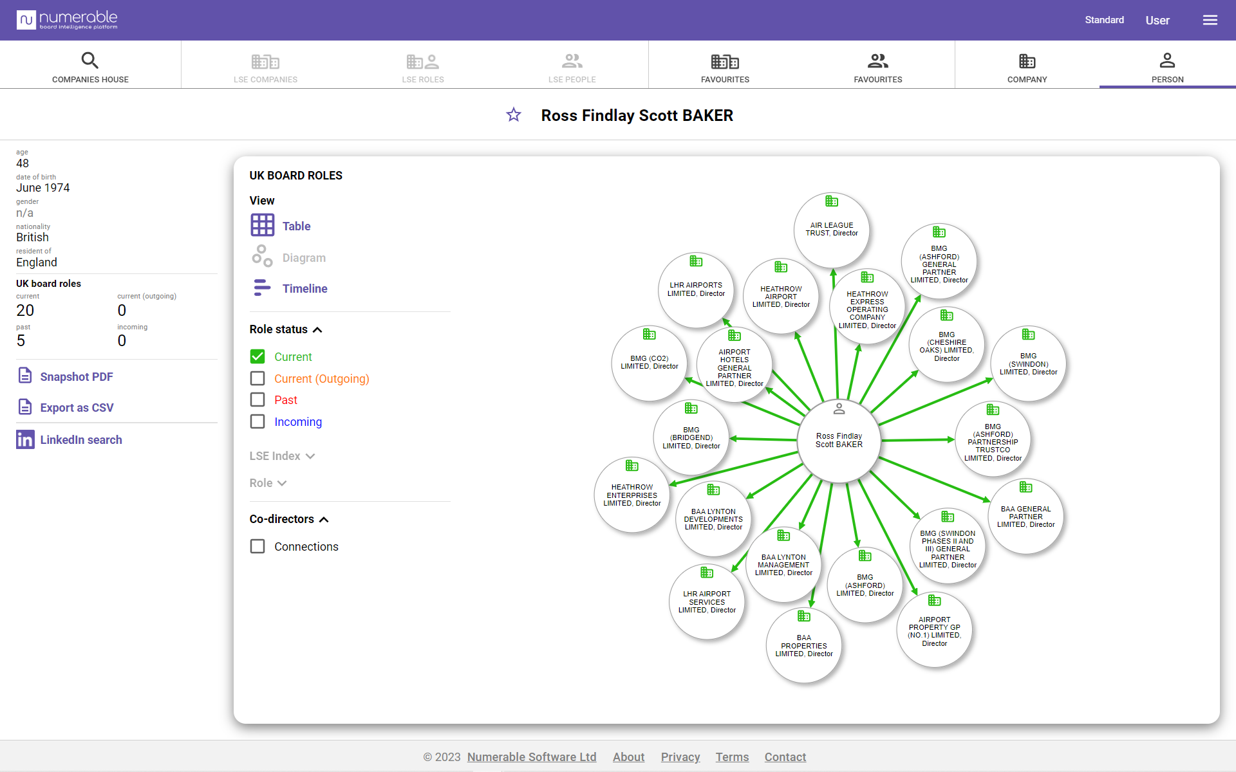This screenshot has width=1236, height=772.
Task: Select the Diagram view icon
Action: (x=262, y=257)
